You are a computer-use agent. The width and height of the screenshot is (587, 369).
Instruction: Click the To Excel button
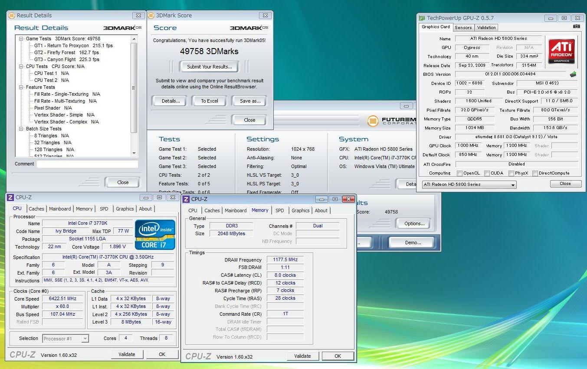tap(210, 101)
